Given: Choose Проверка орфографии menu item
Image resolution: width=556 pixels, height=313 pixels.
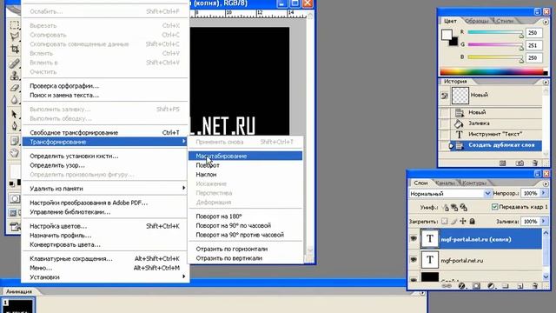Looking at the screenshot, I should [105, 86].
